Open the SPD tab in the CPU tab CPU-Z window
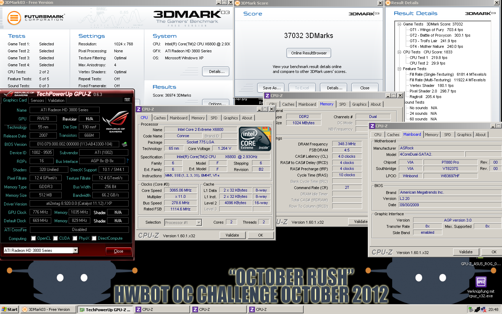The image size is (502, 314). [x=214, y=118]
